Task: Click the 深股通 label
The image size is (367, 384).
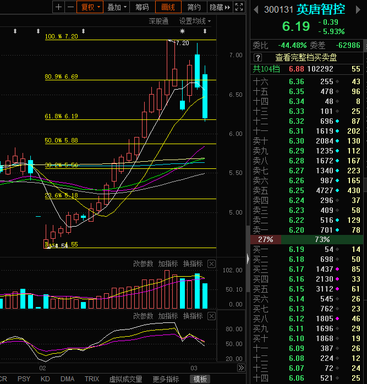Action: tap(158, 21)
